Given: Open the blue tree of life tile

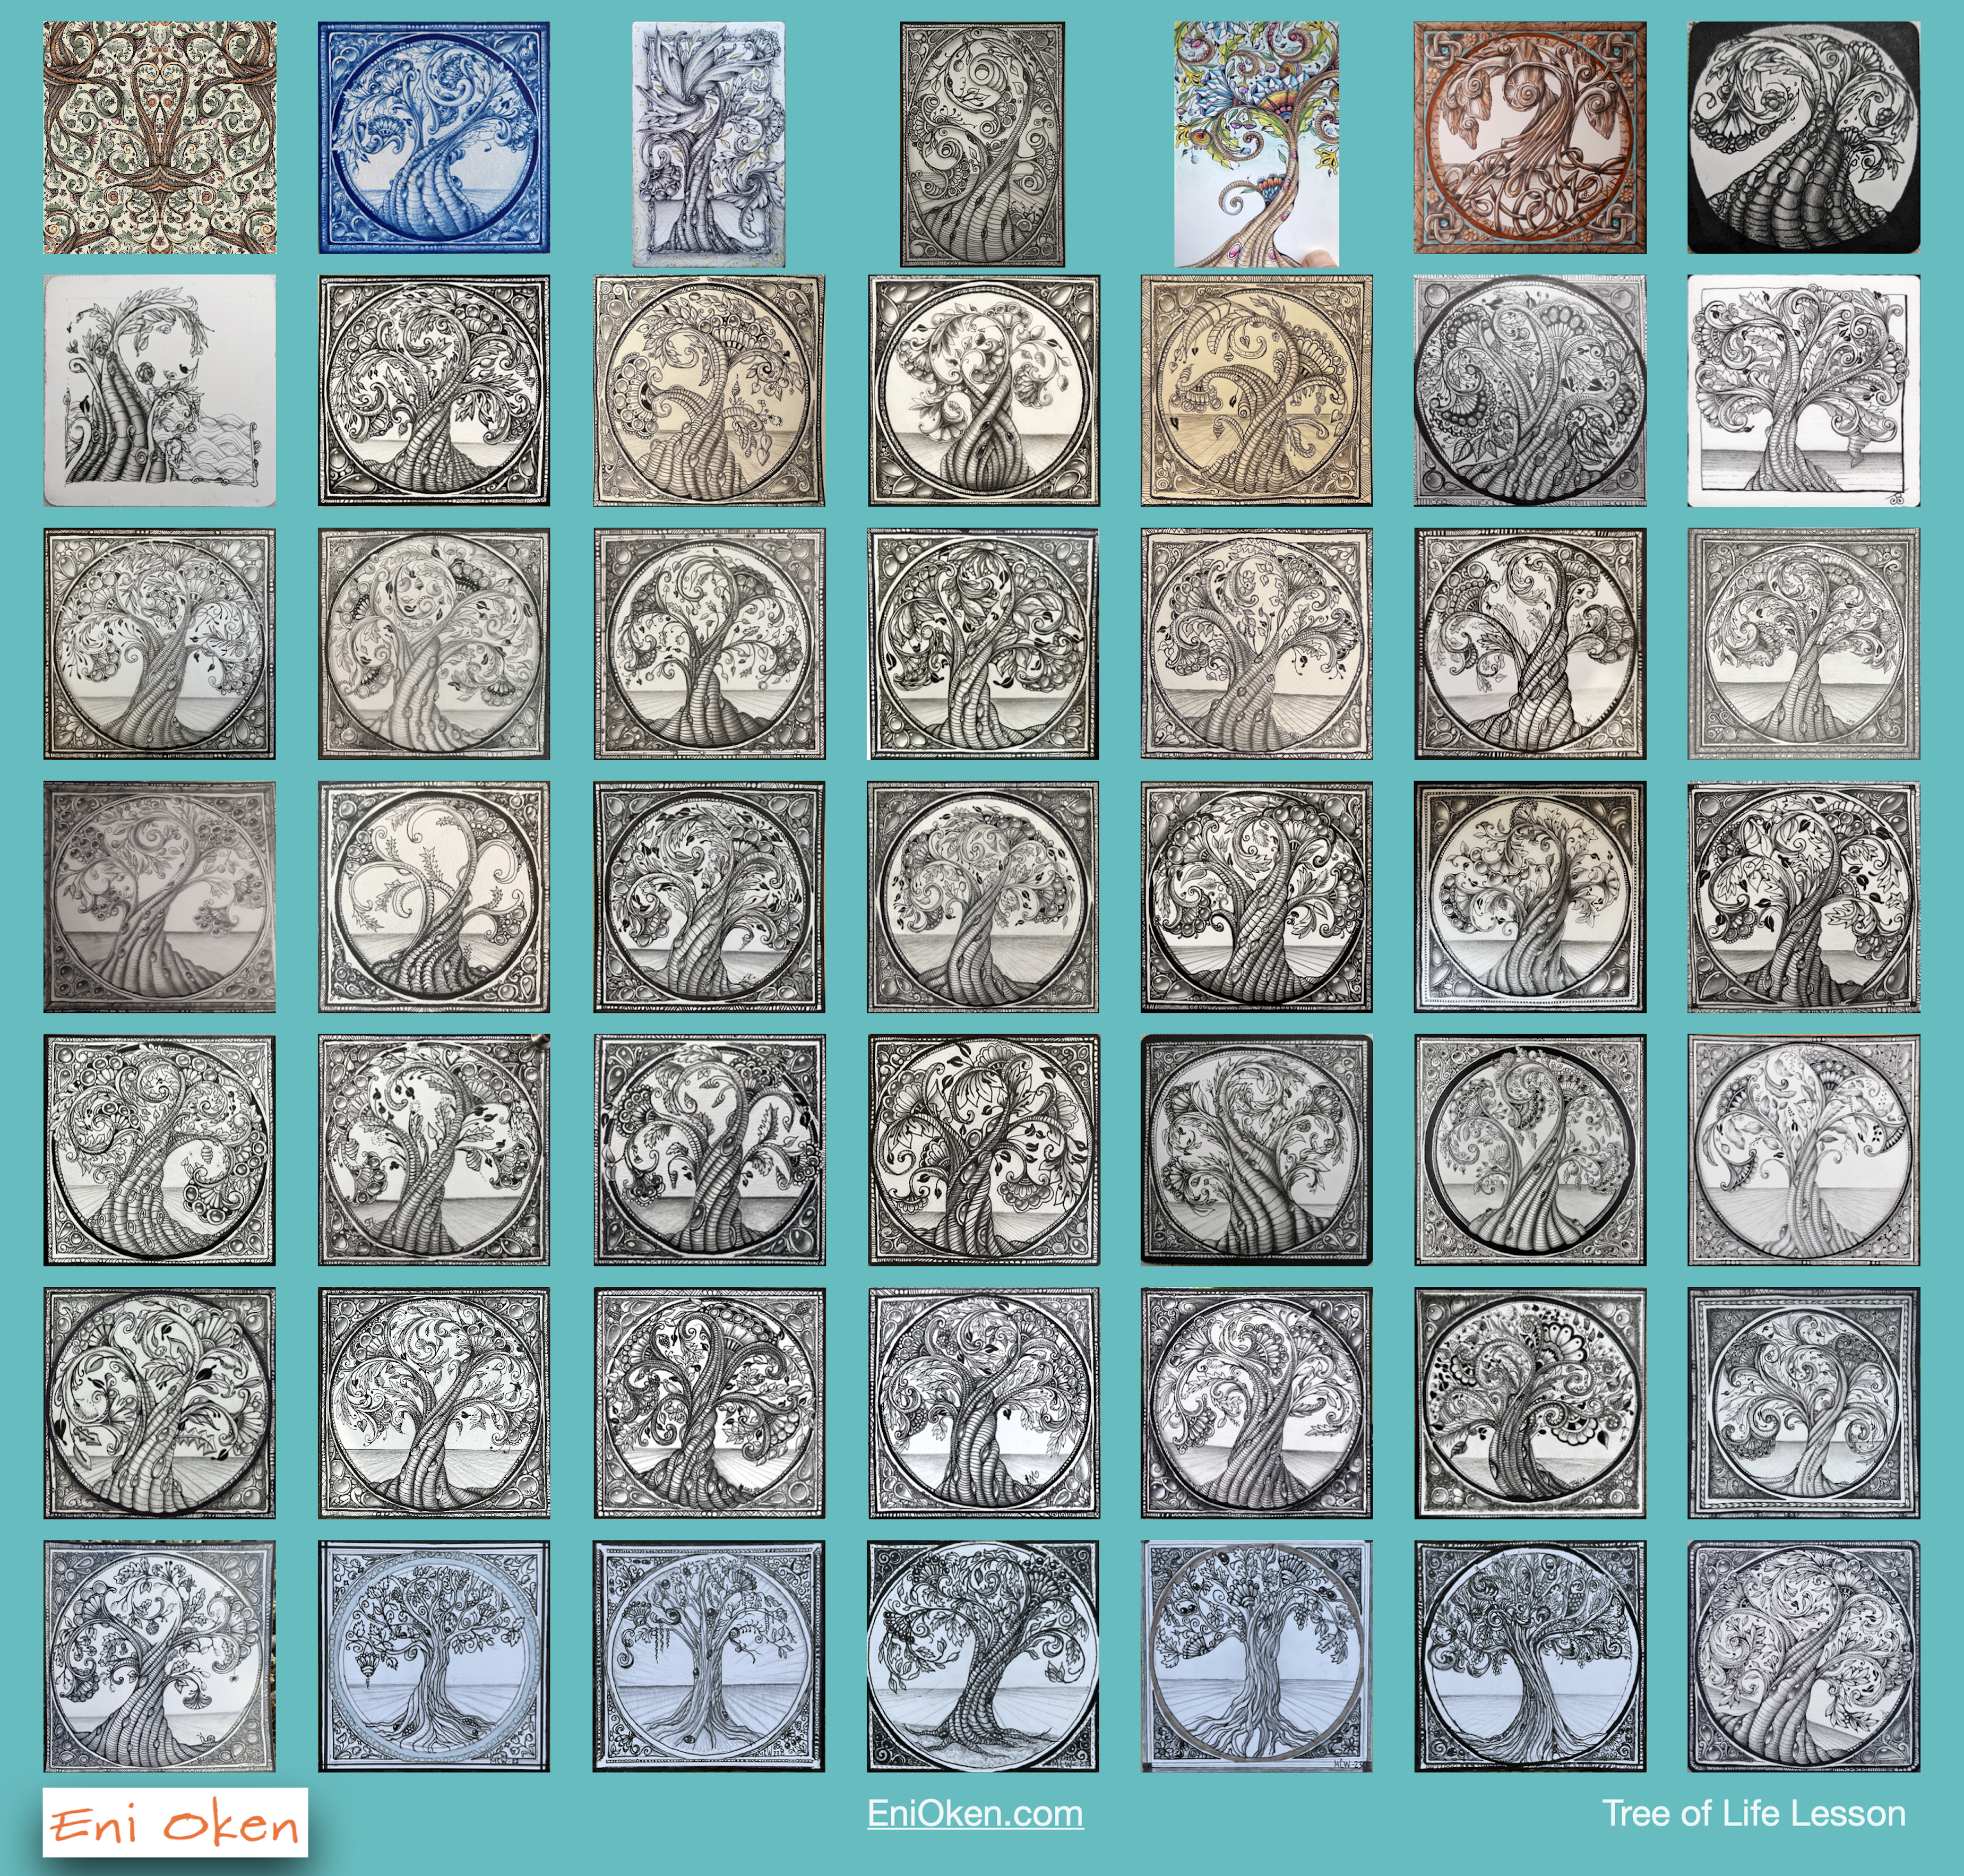Looking at the screenshot, I should tap(434, 138).
